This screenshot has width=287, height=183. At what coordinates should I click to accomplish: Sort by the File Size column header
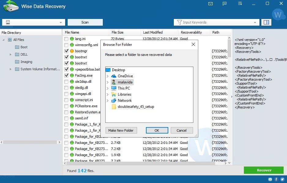pos(125,32)
